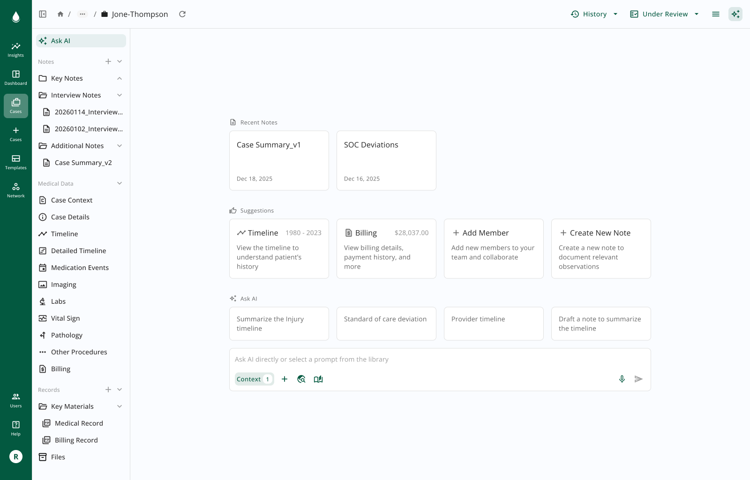
Task: Click the plus icon to add context
Action: [x=285, y=379]
